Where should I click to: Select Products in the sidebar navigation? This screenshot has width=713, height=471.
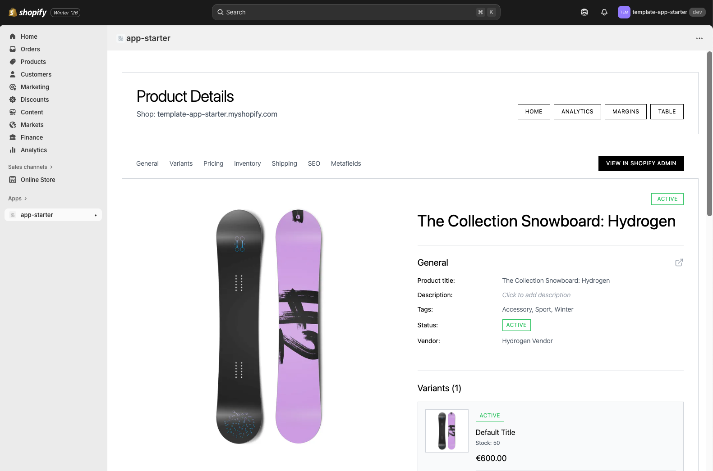click(x=33, y=62)
